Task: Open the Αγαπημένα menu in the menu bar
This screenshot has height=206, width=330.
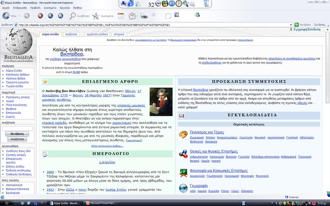Action: pos(50,8)
